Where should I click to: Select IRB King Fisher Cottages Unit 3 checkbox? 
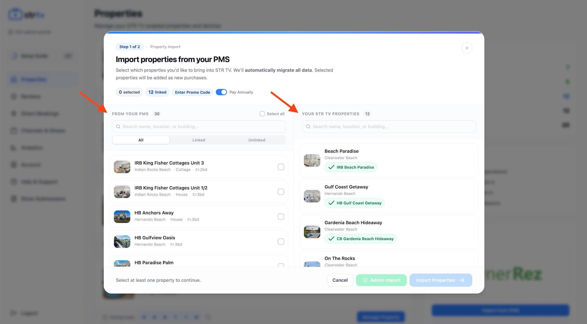(x=281, y=167)
